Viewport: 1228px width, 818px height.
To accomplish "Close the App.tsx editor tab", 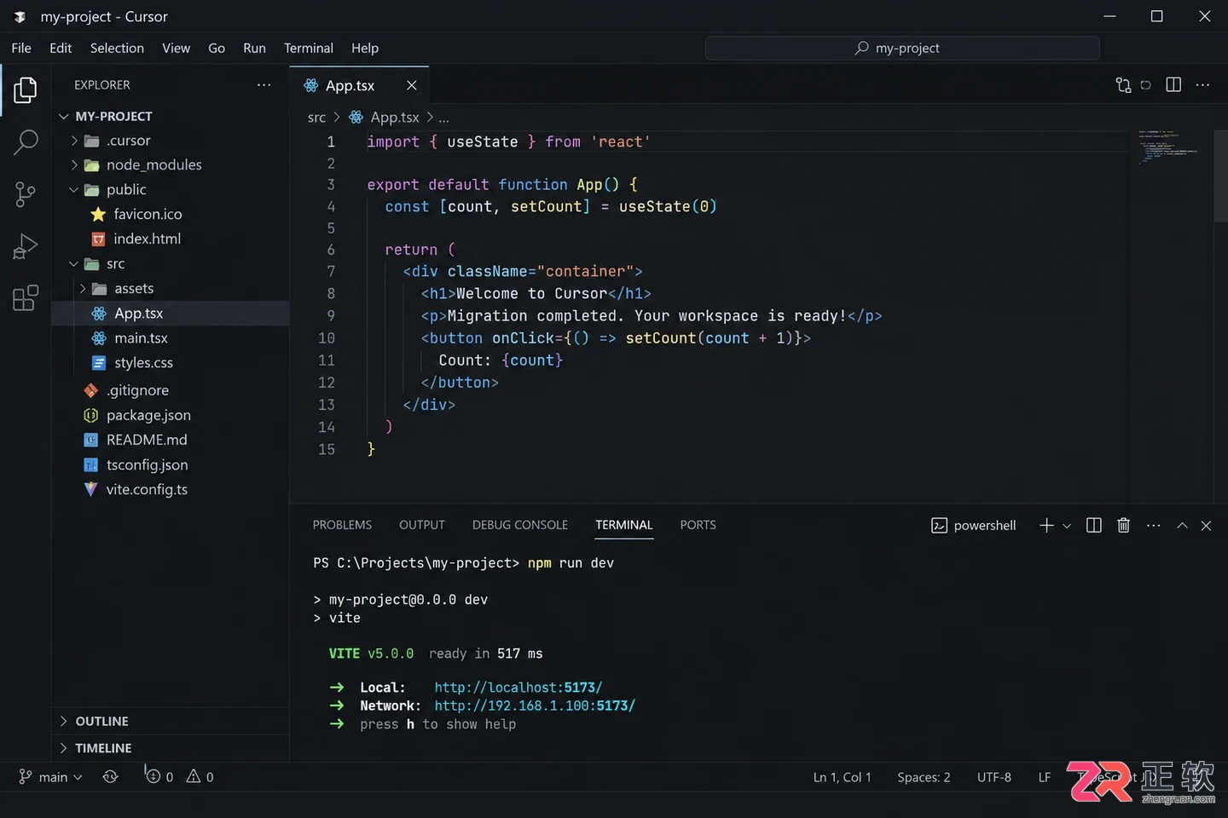I will tap(412, 85).
